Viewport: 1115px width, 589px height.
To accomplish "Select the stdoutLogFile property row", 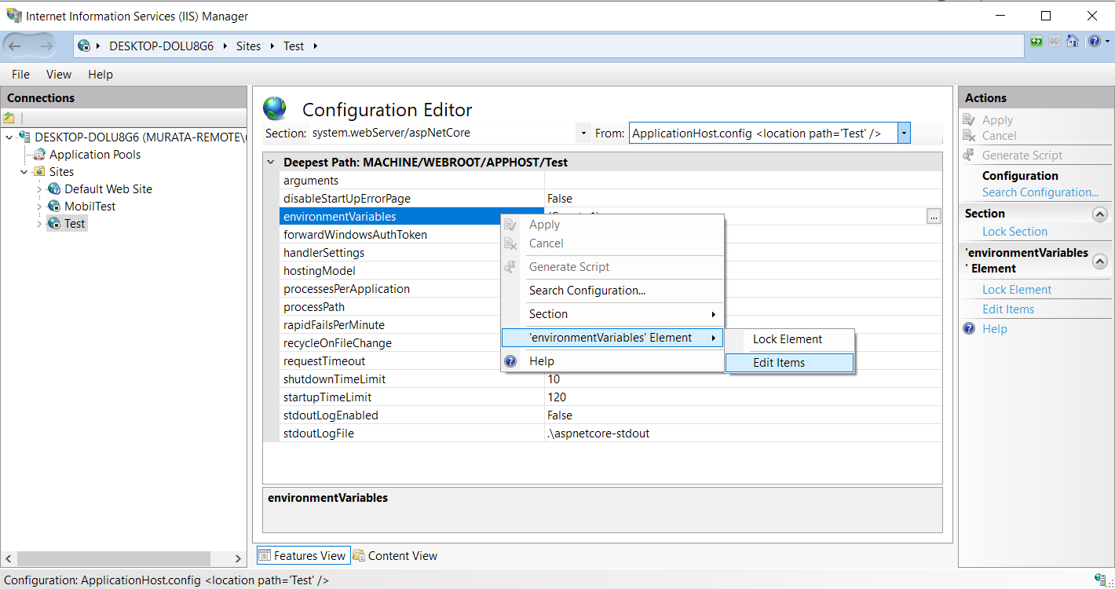I will 610,434.
